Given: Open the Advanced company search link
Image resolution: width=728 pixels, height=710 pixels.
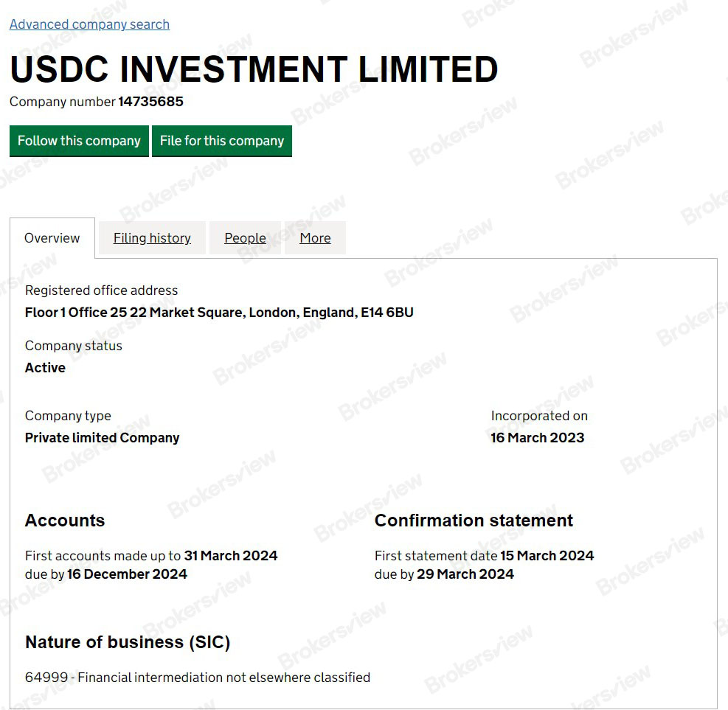Looking at the screenshot, I should (89, 24).
